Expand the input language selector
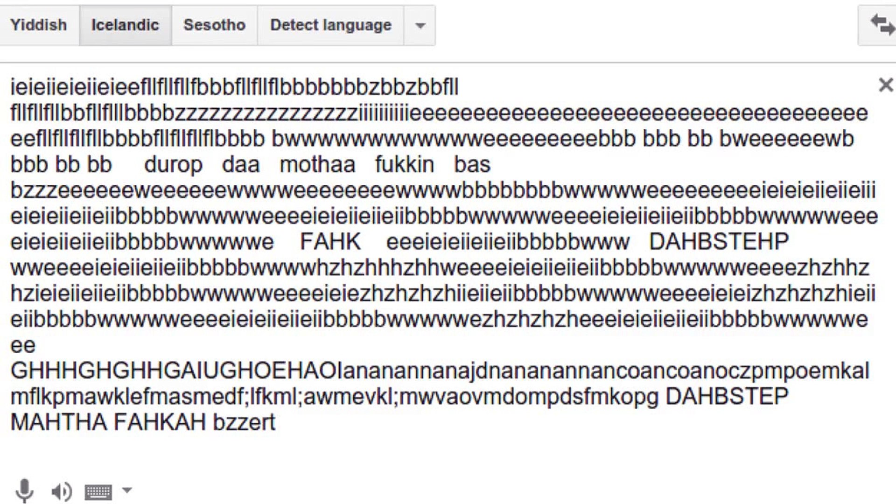 [404, 25]
